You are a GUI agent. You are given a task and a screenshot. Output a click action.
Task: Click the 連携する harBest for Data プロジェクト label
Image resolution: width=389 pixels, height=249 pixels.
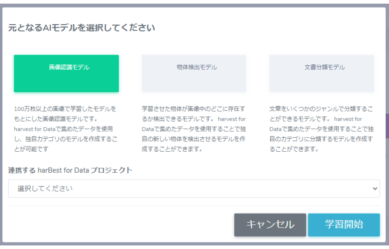point(70,170)
